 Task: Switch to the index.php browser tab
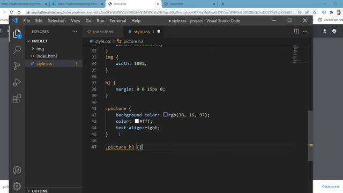pos(133,4)
